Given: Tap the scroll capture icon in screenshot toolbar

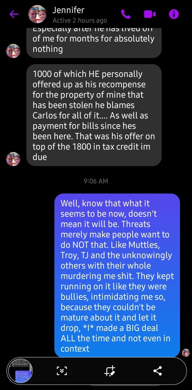Looking at the screenshot, I should click(62, 371).
